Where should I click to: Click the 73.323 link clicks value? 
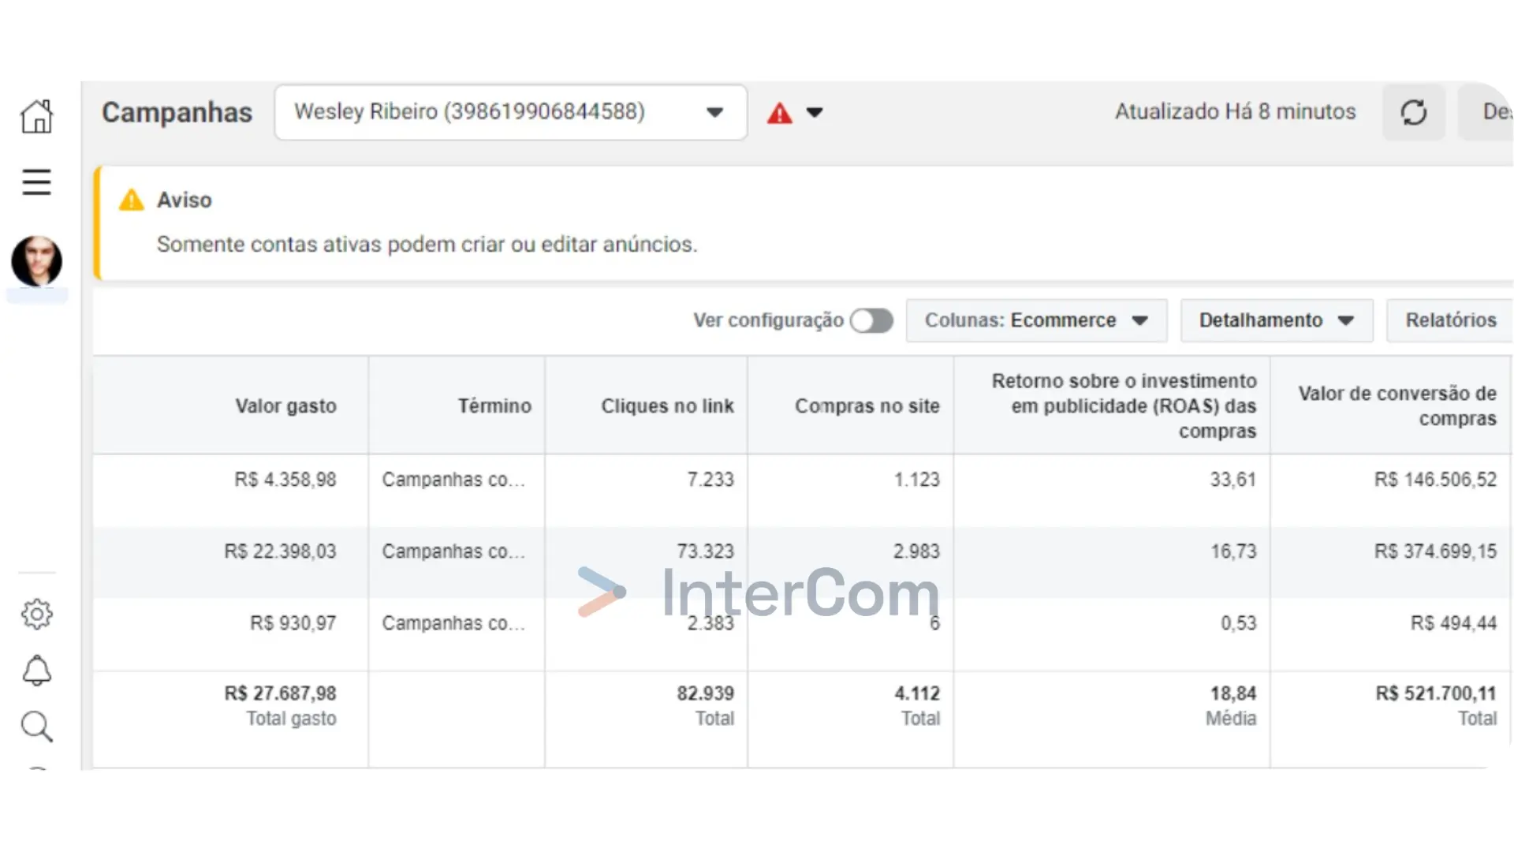[706, 551]
